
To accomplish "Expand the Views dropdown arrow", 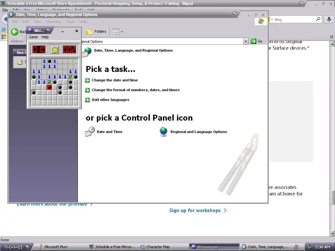I will (x=122, y=32).
